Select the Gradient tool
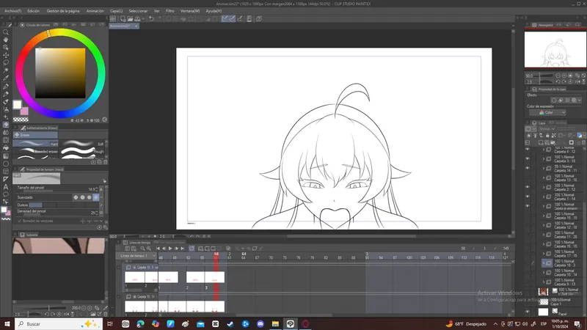 point(6,155)
